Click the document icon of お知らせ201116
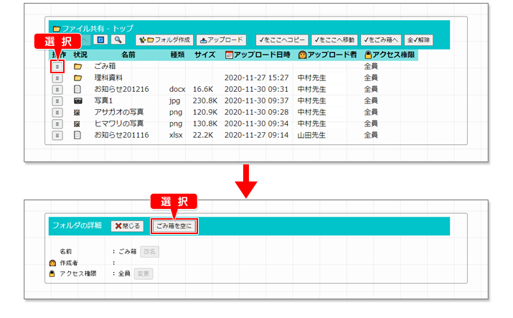The image size is (513, 318). [x=77, y=135]
